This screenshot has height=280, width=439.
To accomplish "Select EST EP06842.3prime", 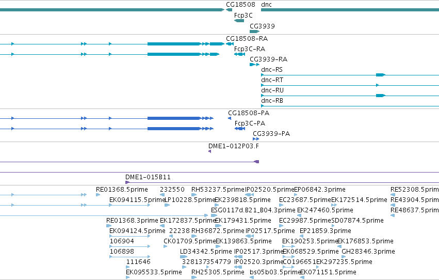I will click(320, 190).
